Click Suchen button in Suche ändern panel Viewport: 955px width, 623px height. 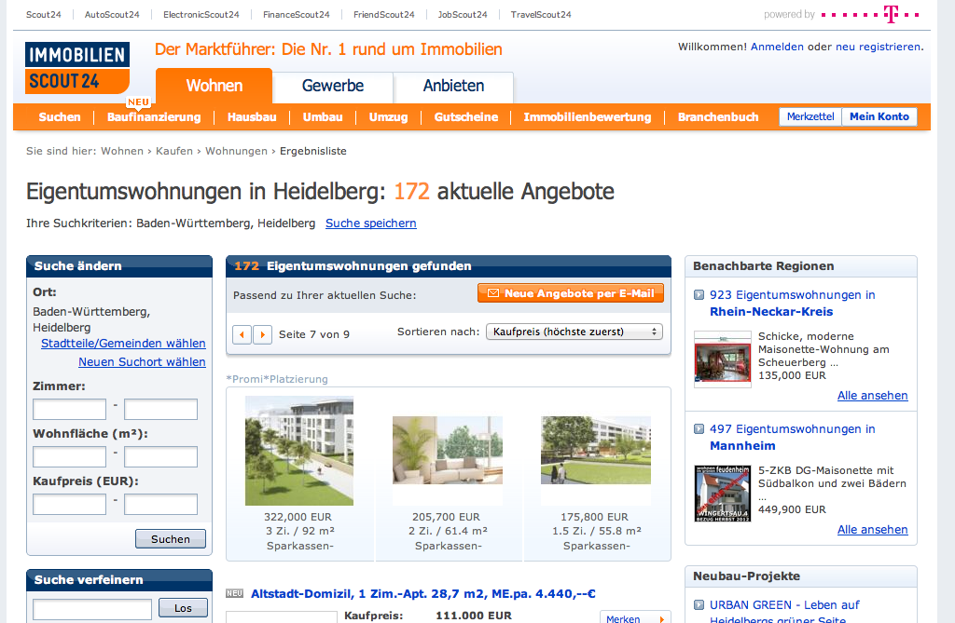point(171,539)
